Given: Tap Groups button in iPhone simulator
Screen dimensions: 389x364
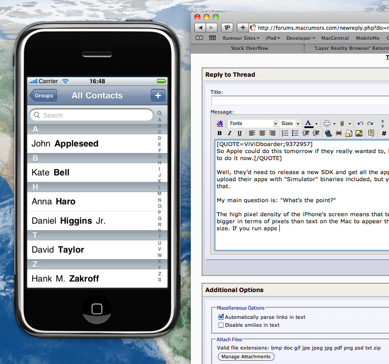Looking at the screenshot, I should (43, 96).
